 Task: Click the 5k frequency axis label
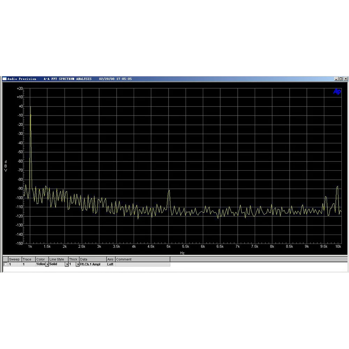(169, 246)
